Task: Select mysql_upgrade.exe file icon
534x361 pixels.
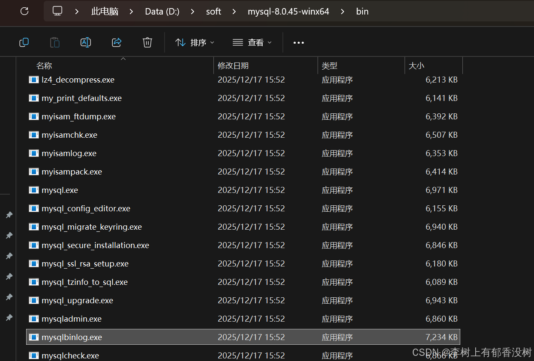Action: click(34, 300)
